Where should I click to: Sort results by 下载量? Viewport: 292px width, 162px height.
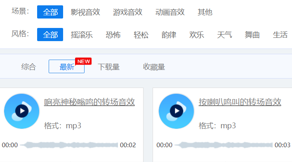click(x=108, y=67)
